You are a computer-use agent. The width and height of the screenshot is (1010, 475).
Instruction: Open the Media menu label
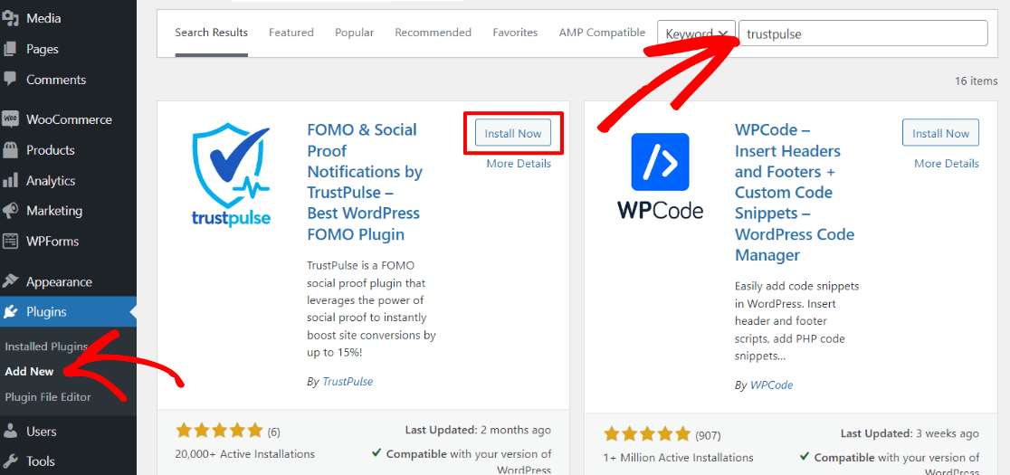[x=43, y=19]
